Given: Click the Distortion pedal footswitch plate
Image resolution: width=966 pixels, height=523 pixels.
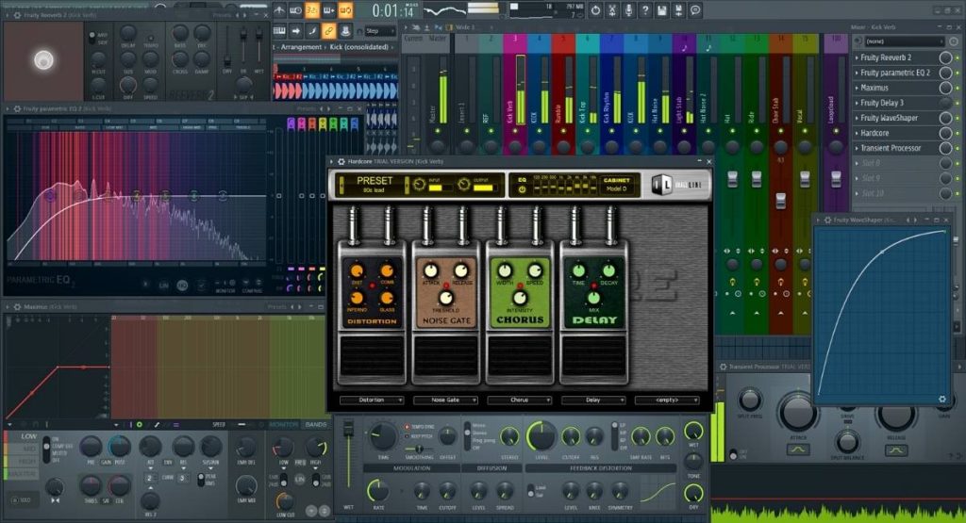Looking at the screenshot, I should click(x=372, y=356).
